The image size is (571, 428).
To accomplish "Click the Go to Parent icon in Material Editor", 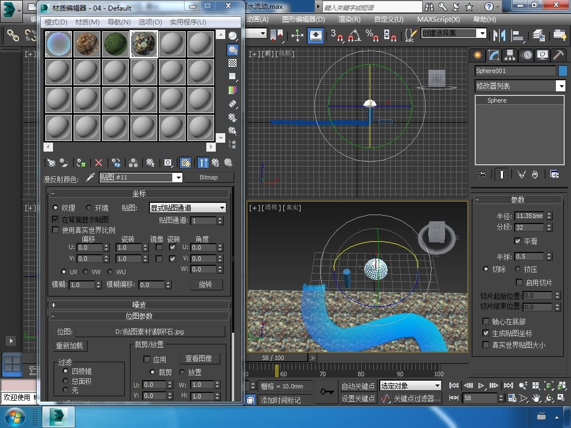I will point(216,163).
